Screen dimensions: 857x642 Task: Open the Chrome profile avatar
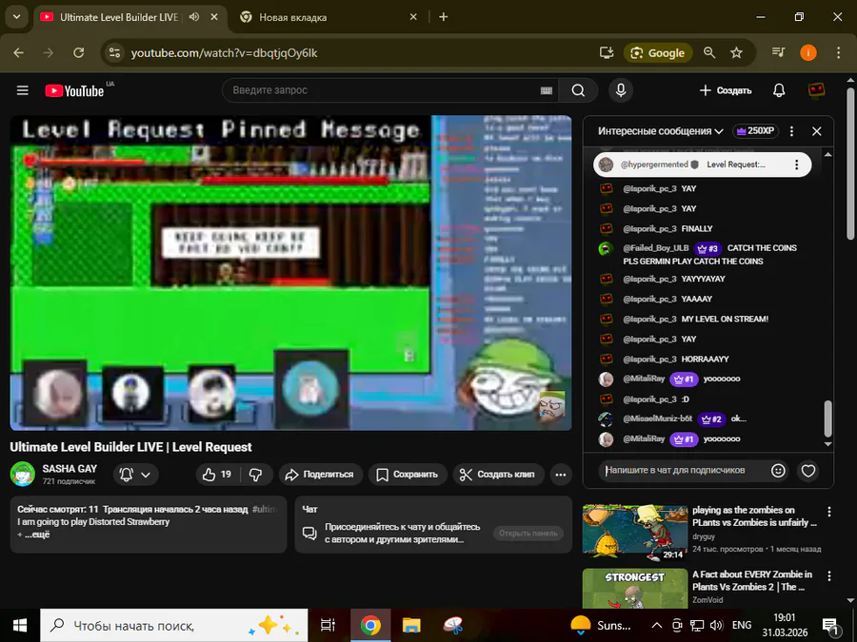(808, 53)
